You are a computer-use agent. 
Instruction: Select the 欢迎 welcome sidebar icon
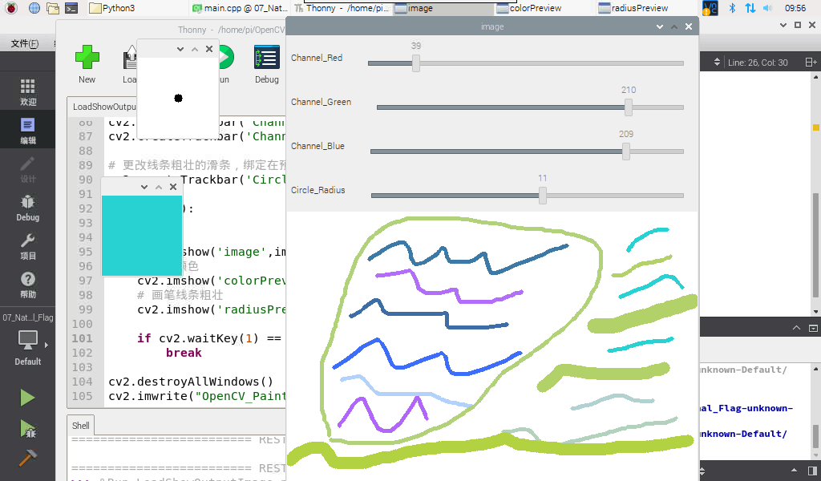(28, 91)
